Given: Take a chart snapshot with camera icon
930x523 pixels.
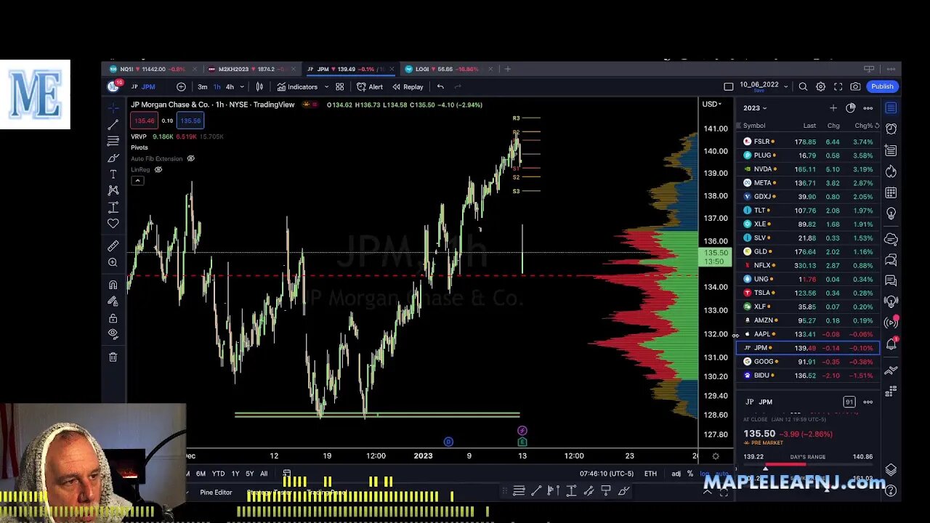Looking at the screenshot, I should coord(855,86).
